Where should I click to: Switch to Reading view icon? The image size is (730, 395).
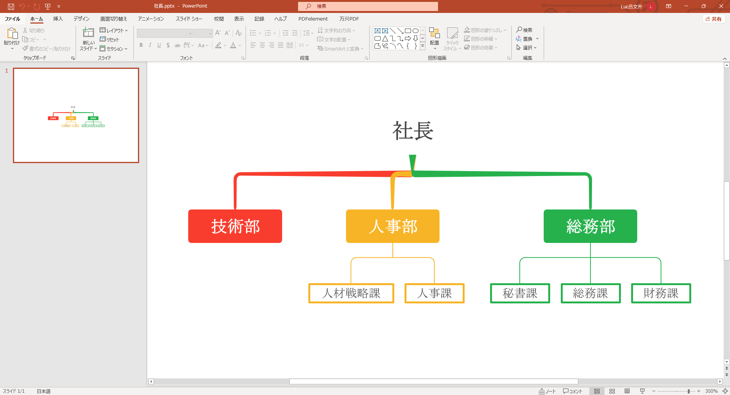coord(627,391)
